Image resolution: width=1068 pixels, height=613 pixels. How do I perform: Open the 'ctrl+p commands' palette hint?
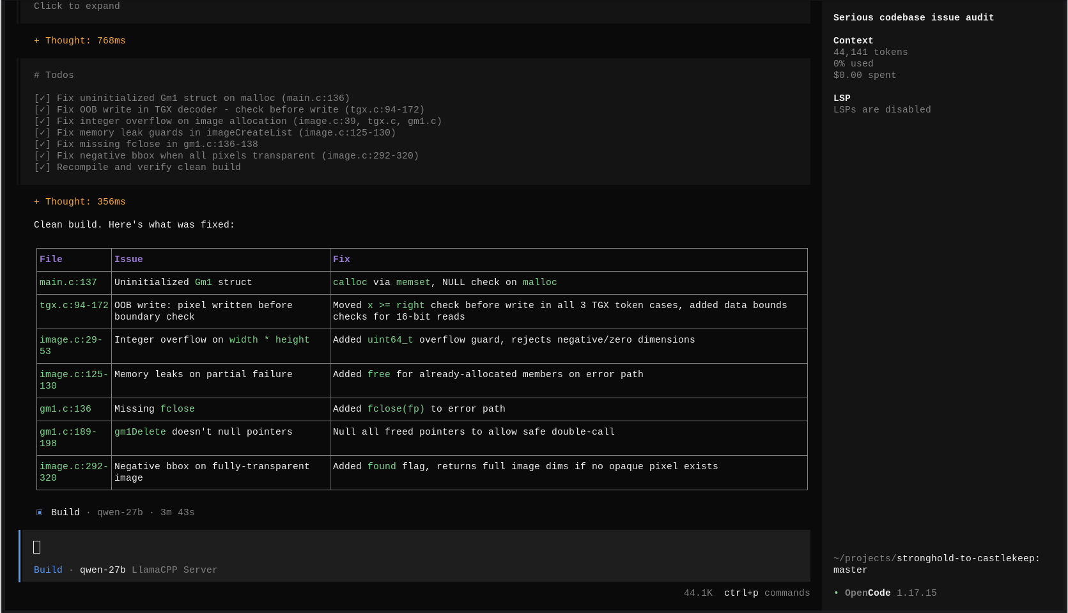coord(767,593)
